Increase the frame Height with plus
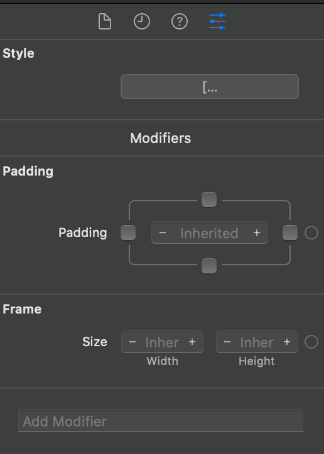This screenshot has width=324, height=454. coord(287,342)
